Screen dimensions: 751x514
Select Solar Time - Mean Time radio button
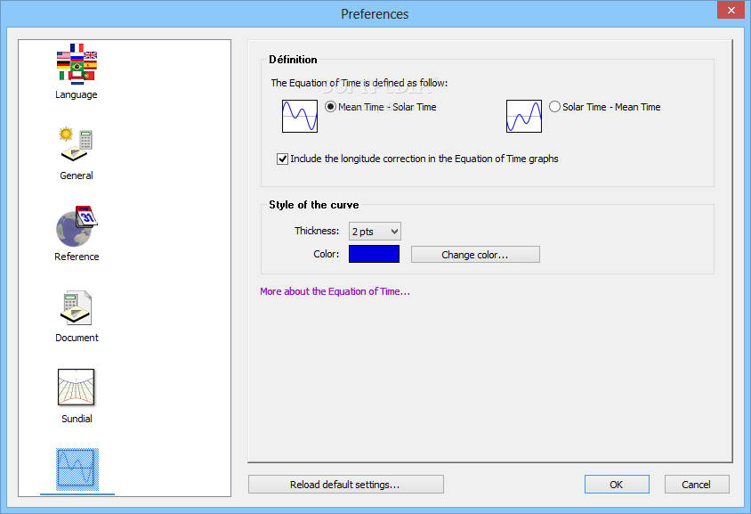554,106
